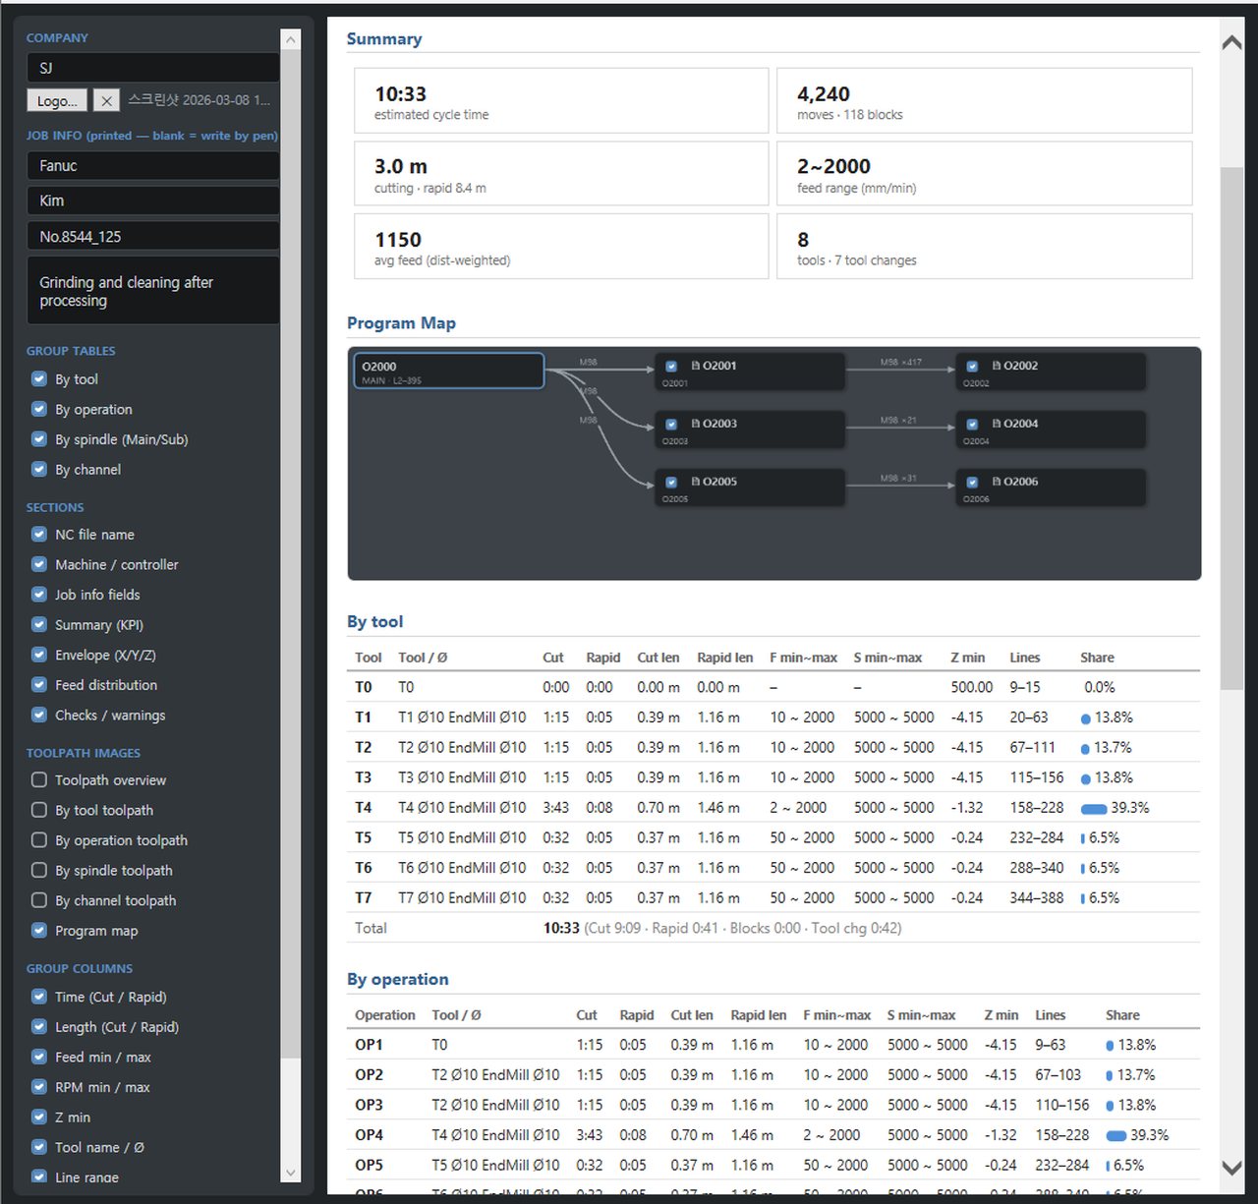Toggle Length (Cut / Rapid) column
1258x1204 pixels.
(39, 1026)
